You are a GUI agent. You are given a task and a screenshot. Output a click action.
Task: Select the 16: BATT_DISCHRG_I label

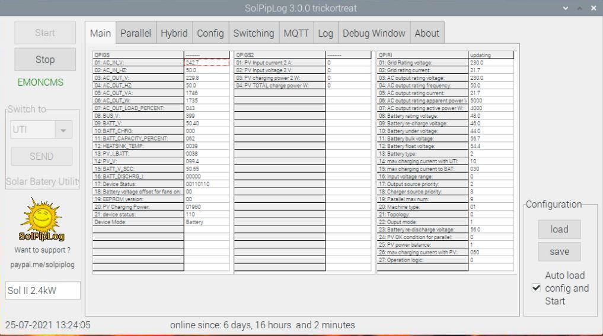pos(138,176)
